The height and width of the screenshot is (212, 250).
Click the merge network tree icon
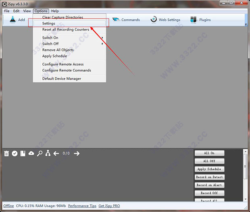point(48,153)
